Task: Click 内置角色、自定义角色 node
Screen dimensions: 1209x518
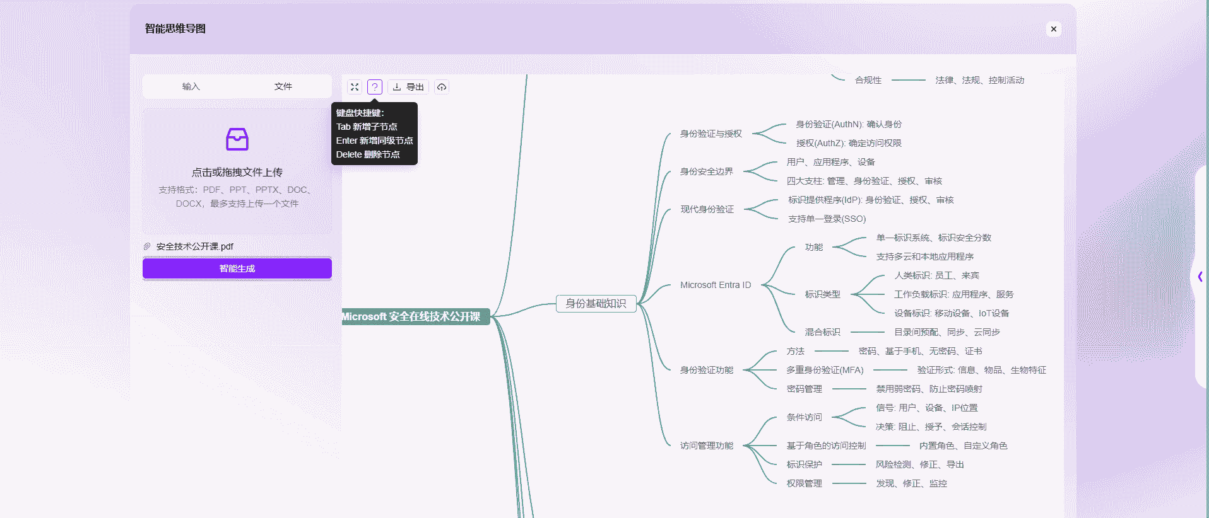Action: click(x=963, y=446)
